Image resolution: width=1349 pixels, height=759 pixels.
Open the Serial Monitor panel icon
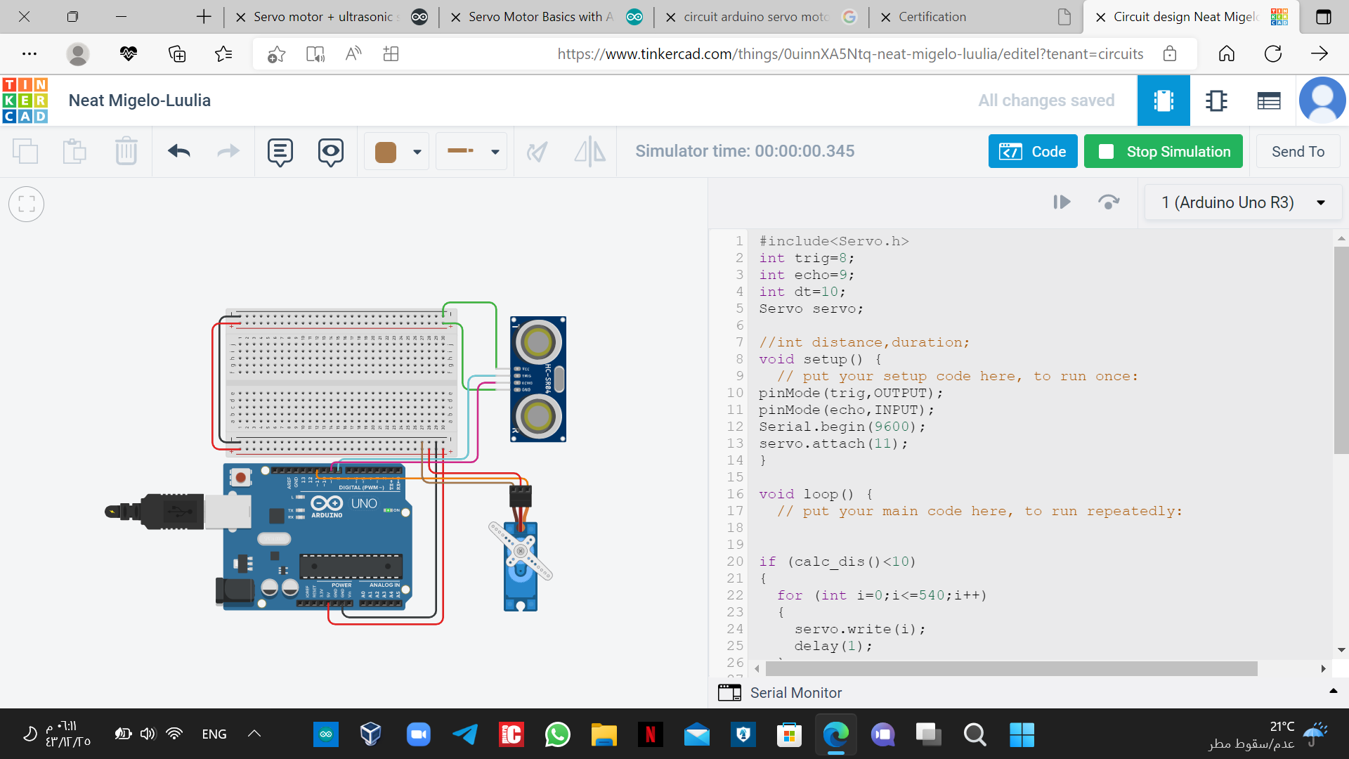coord(730,692)
